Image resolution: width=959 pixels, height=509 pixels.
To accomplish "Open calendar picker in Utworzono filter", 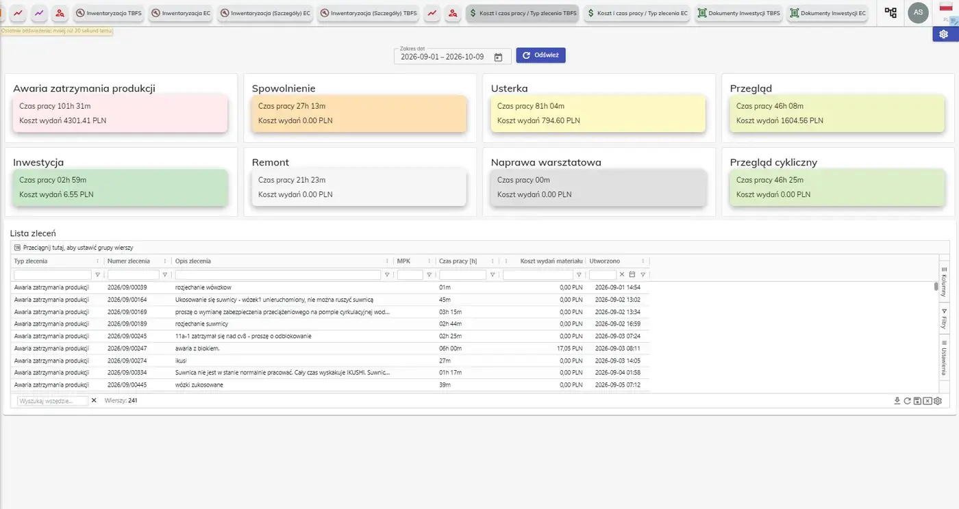I will click(x=632, y=274).
